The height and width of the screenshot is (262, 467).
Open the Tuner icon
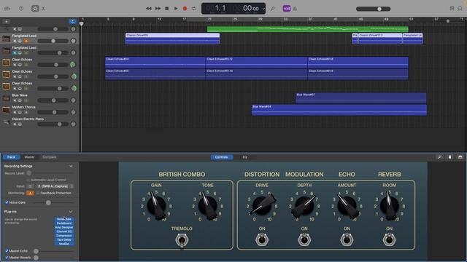pyautogui.click(x=272, y=9)
